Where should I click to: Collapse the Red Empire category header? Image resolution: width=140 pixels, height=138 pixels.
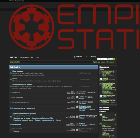coord(54,67)
